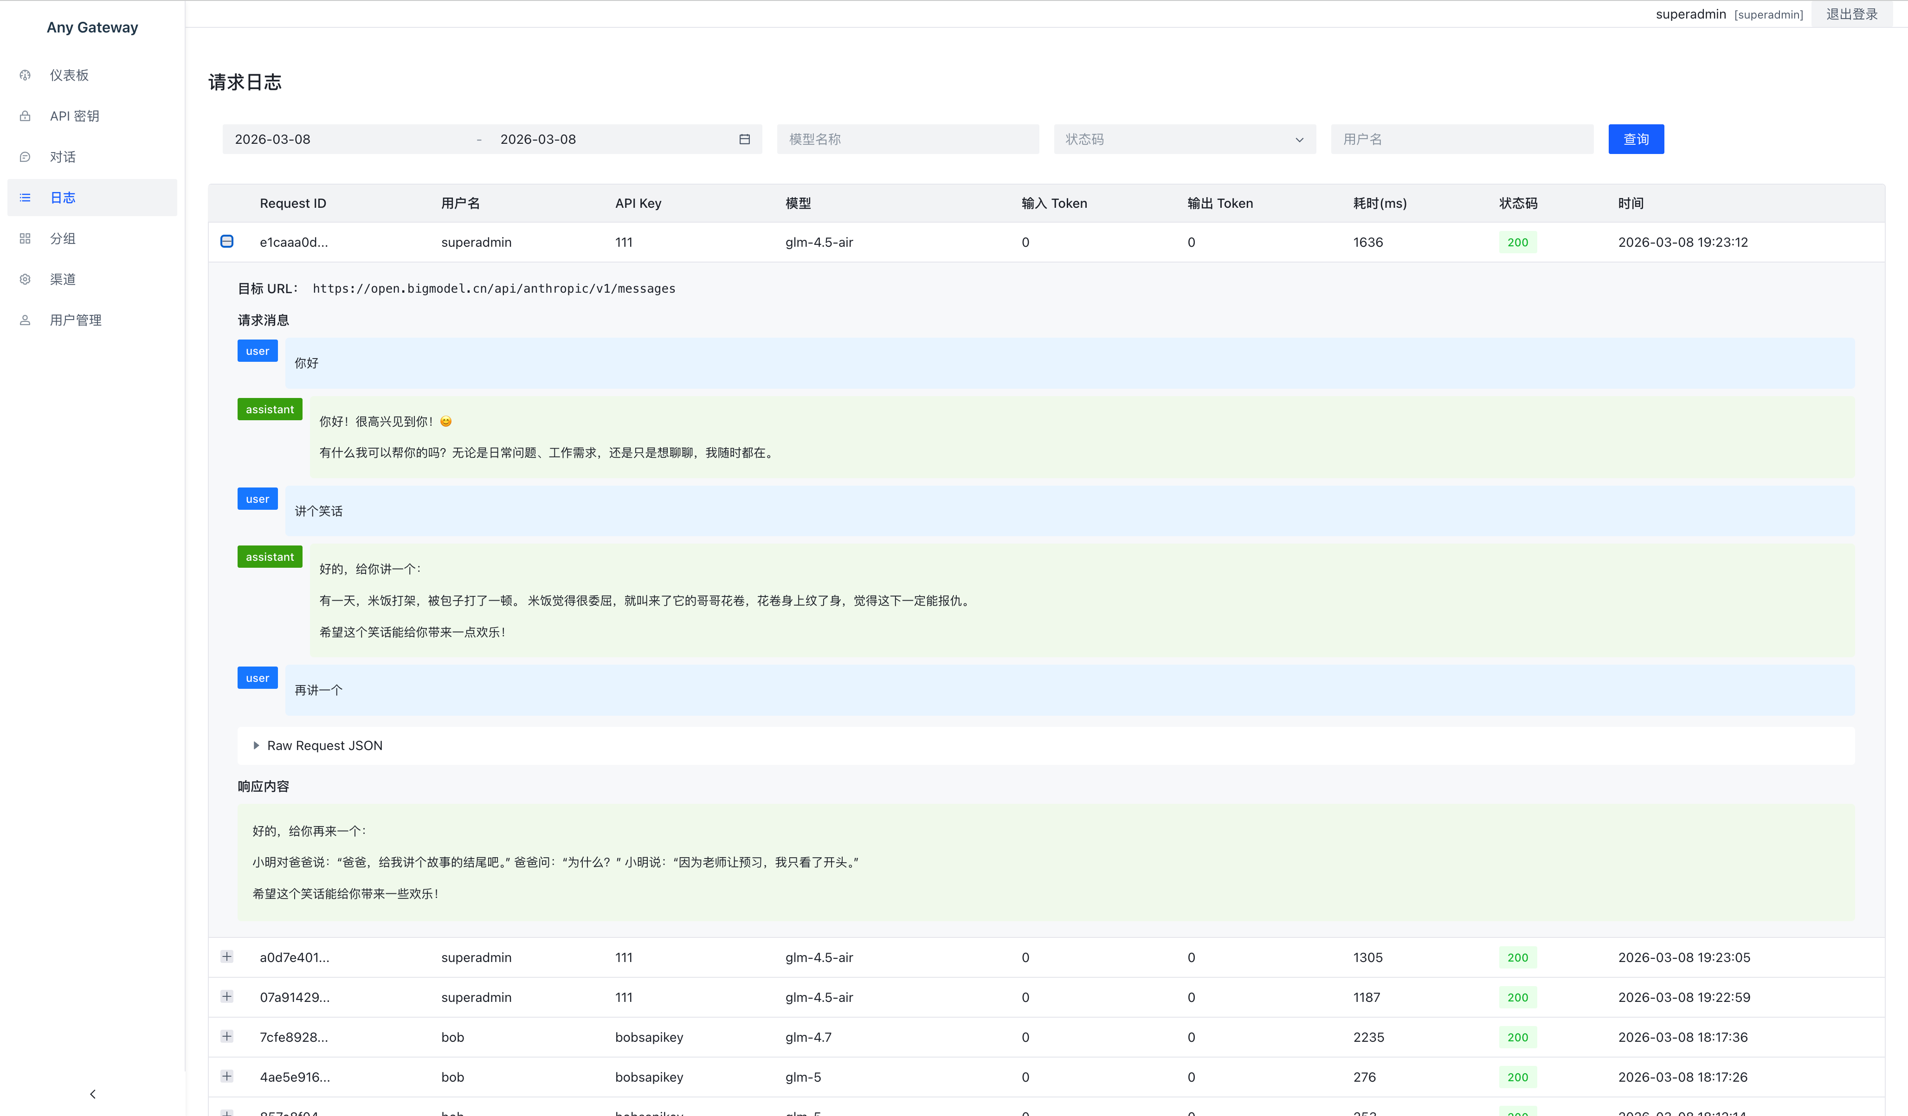Click bobsapikey in the glm-4.7 row
Screen dimensions: 1908x1116
coord(649,1037)
